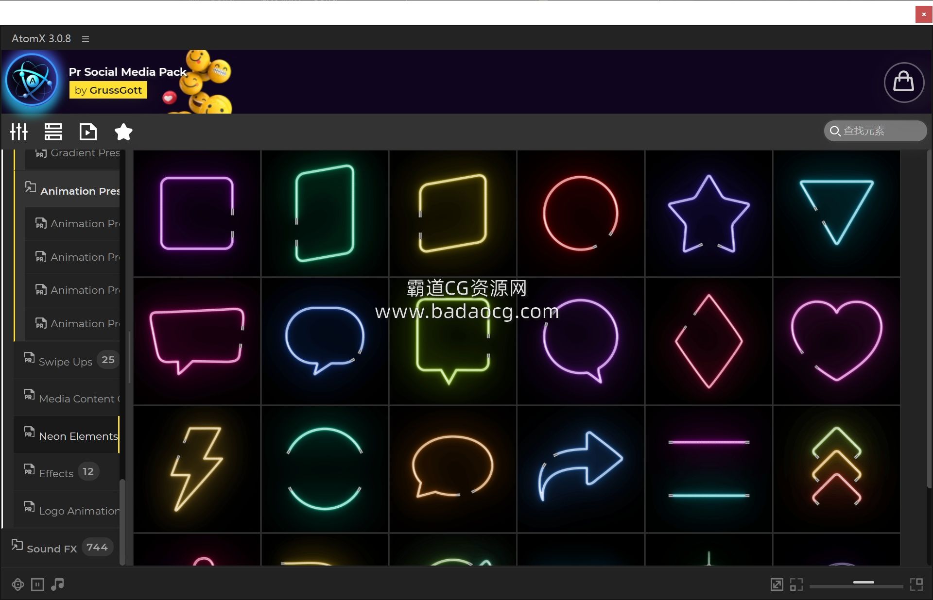The width and height of the screenshot is (933, 600).
Task: Select the purple neon square thumbnail
Action: 197,213
